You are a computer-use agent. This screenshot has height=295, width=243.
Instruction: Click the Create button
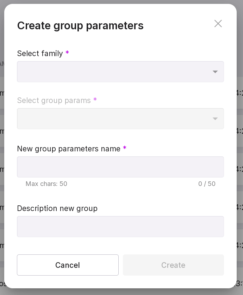173,265
